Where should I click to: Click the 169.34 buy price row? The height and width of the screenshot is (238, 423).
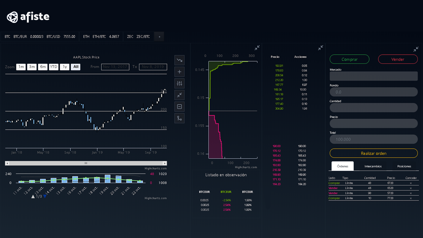click(x=278, y=90)
